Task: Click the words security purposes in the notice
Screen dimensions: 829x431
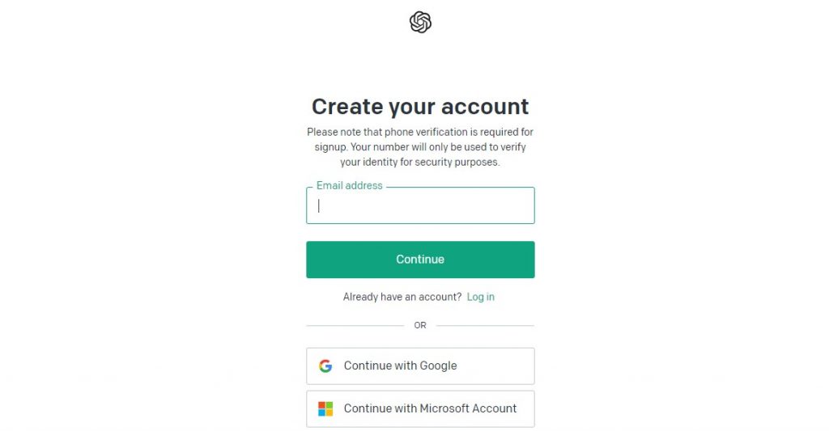Action: [x=457, y=163]
